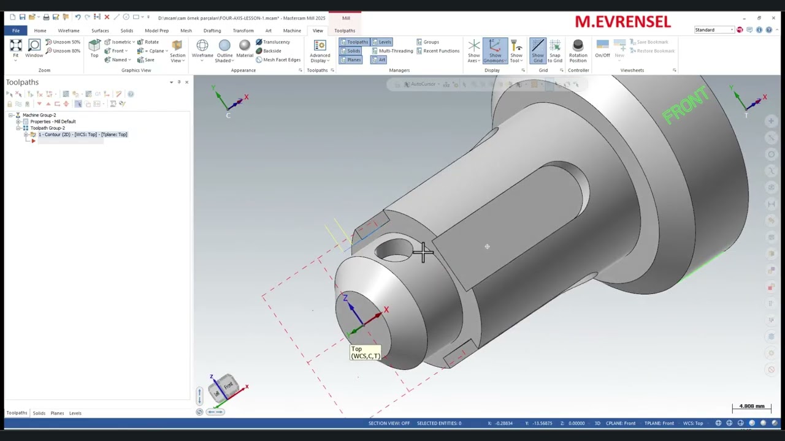Toggle the Groups manager in the ribbon

427,42
